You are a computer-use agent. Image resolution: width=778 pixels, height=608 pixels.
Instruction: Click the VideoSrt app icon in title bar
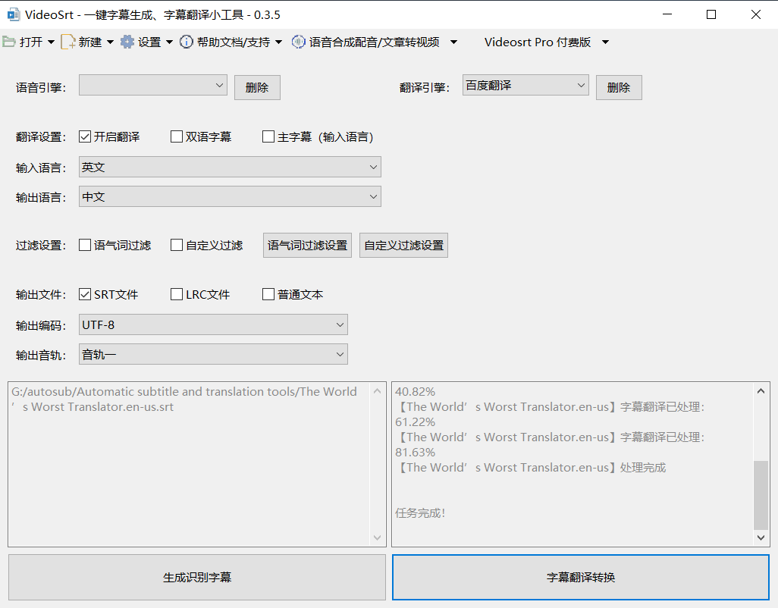(14, 14)
